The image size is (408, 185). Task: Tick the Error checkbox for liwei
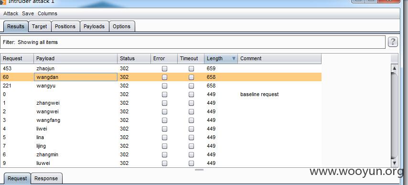[x=164, y=129]
